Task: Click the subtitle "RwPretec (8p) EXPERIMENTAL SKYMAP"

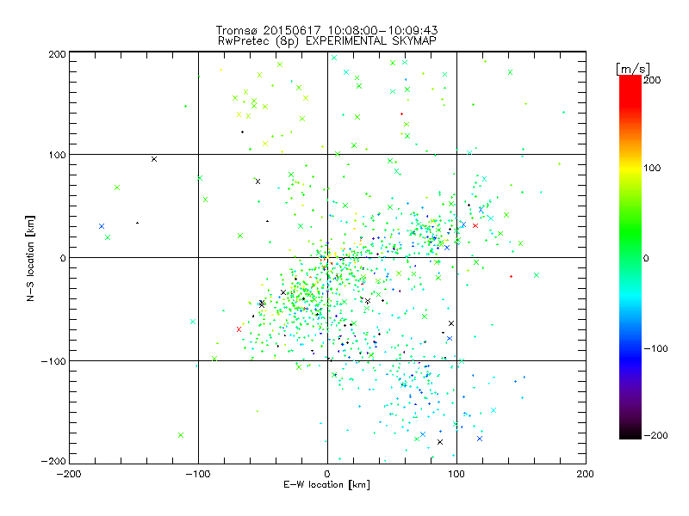Action: pyautogui.click(x=327, y=41)
